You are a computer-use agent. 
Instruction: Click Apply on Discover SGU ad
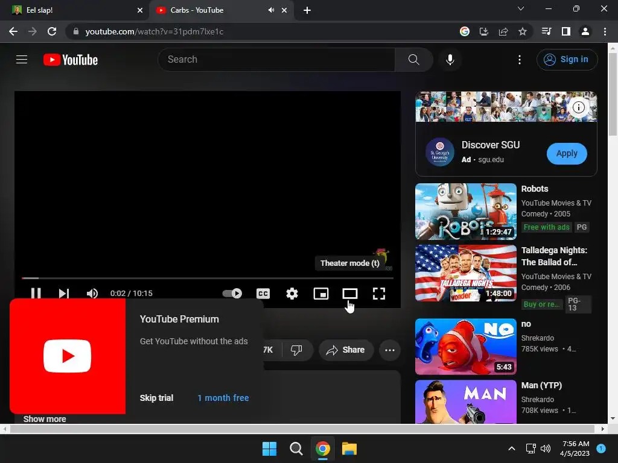point(567,153)
